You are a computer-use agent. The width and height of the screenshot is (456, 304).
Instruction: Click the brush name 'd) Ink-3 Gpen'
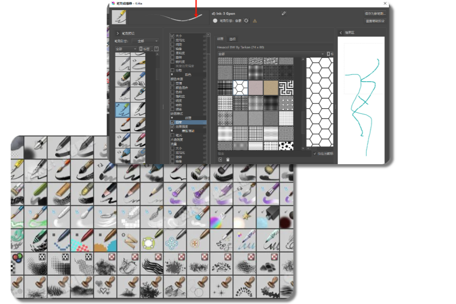coord(223,13)
